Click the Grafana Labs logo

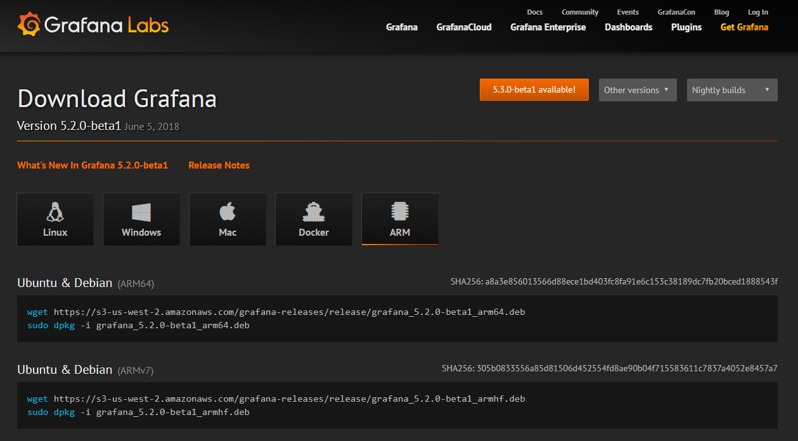(93, 25)
